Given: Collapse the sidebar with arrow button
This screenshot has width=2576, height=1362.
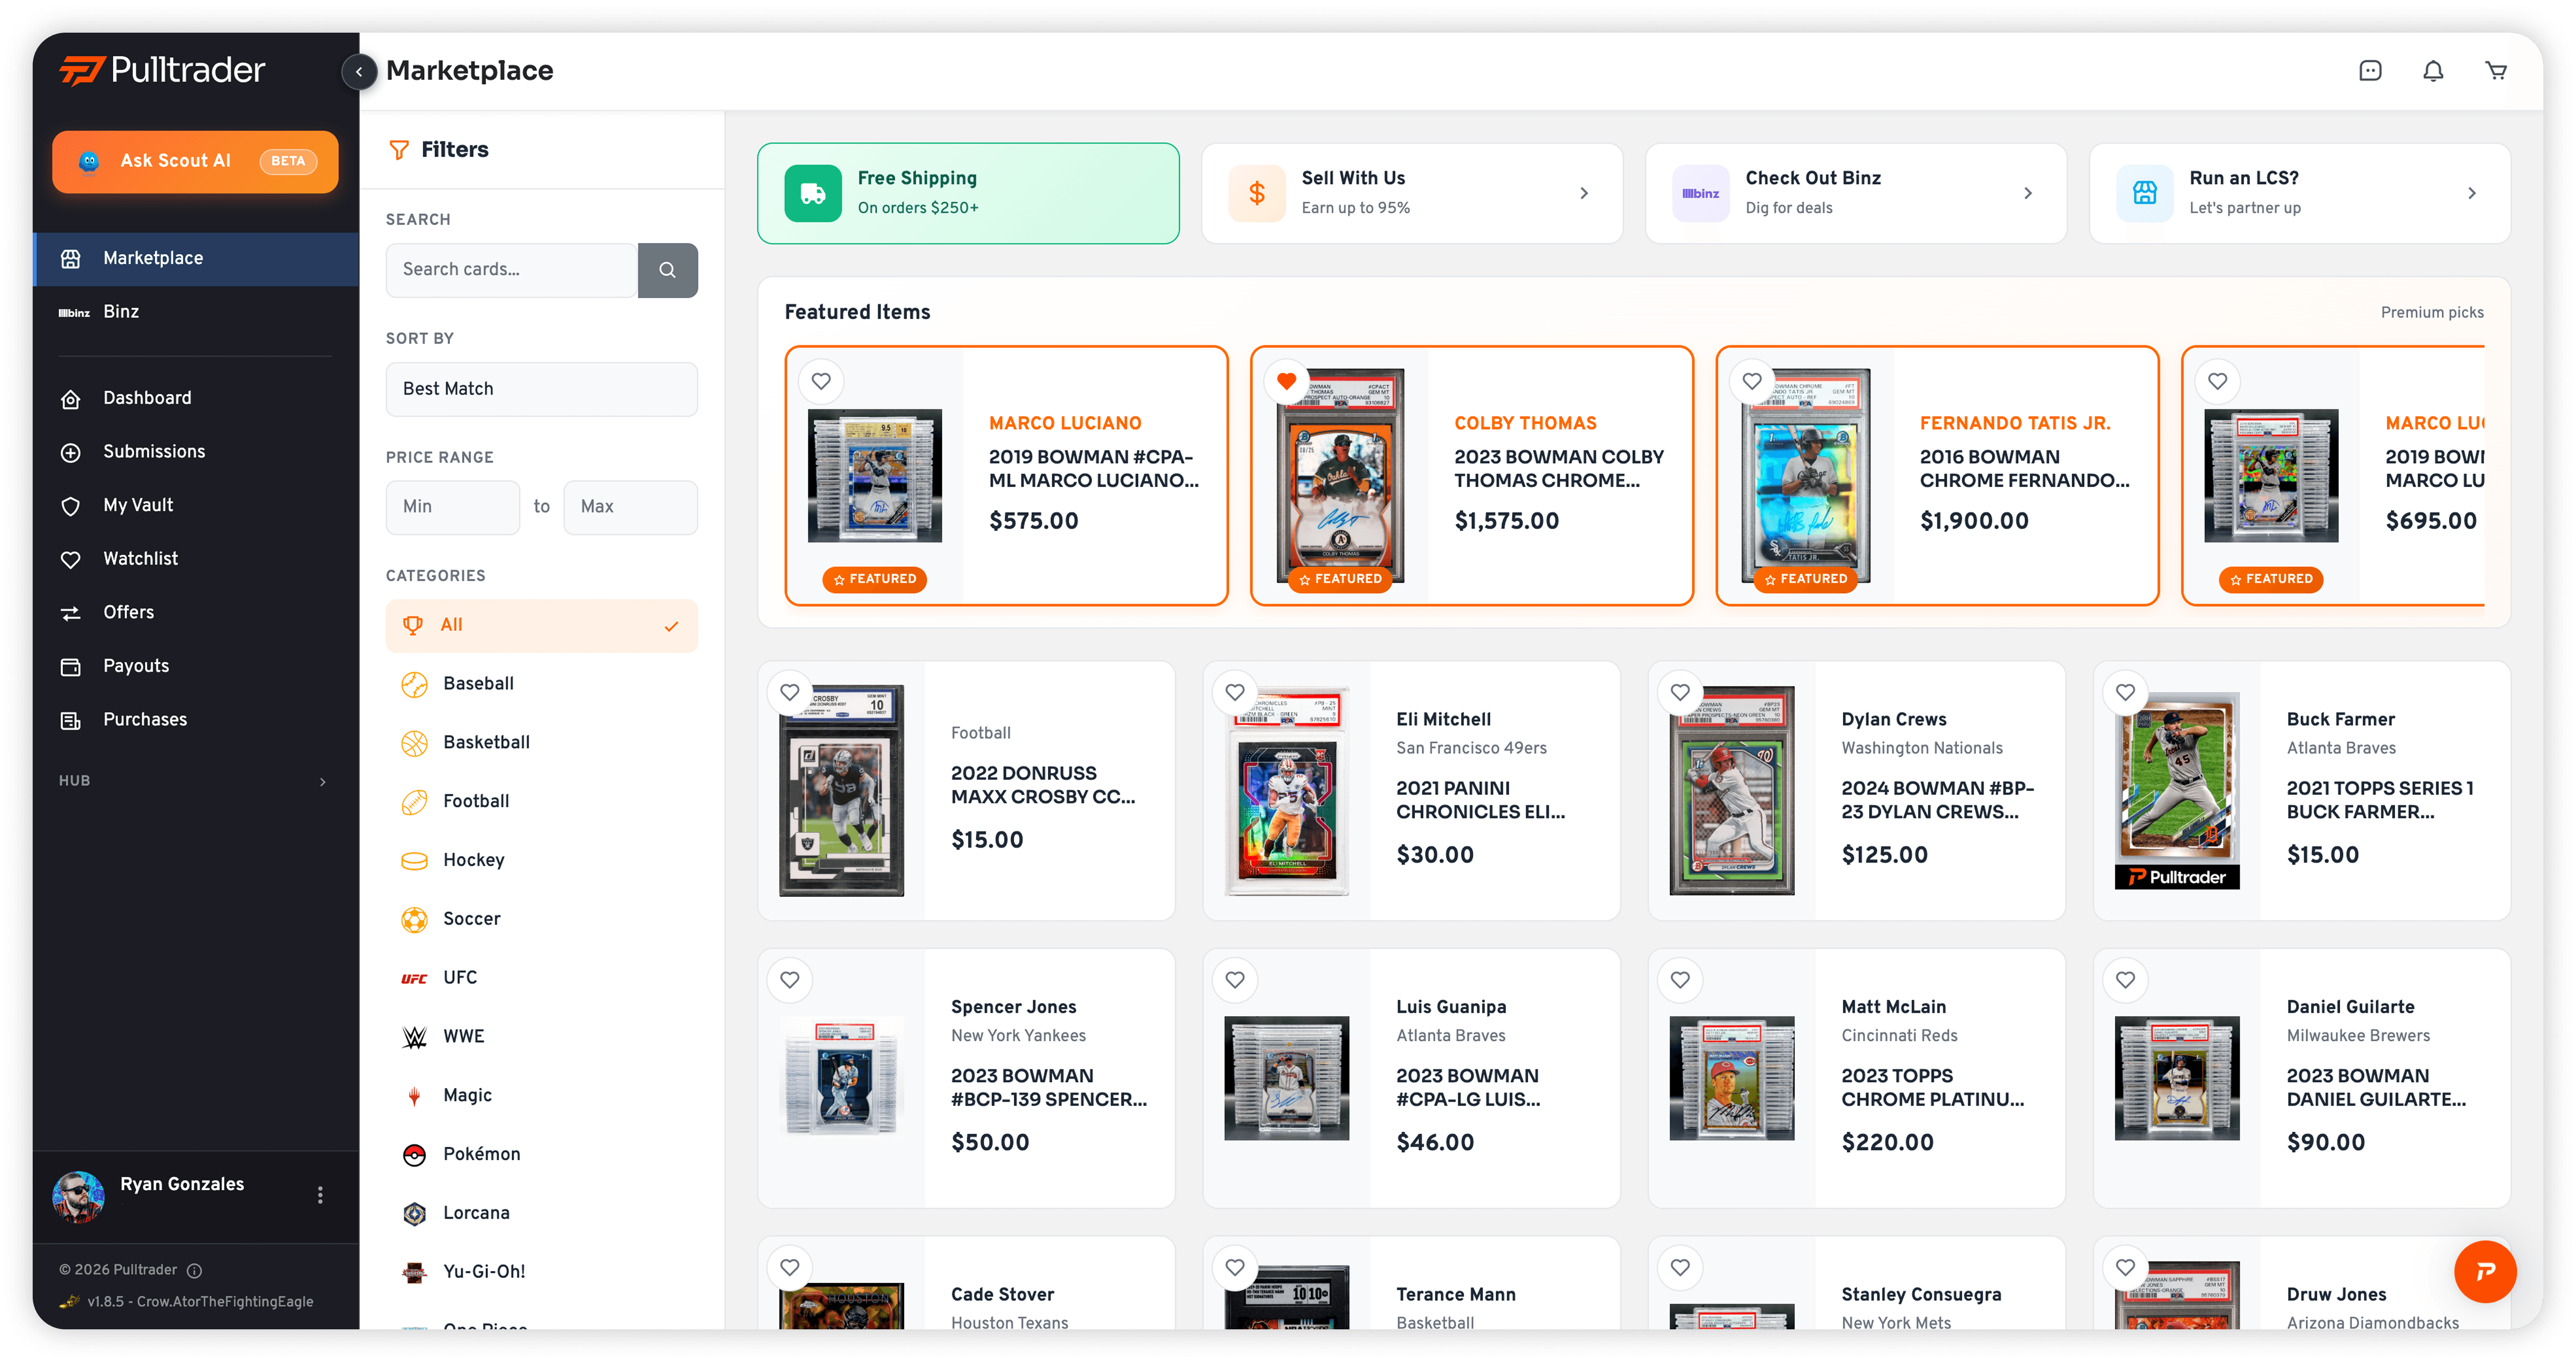Looking at the screenshot, I should coord(359,72).
